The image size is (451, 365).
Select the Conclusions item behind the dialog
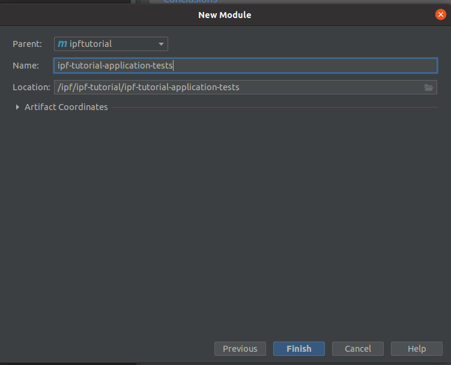(x=190, y=2)
